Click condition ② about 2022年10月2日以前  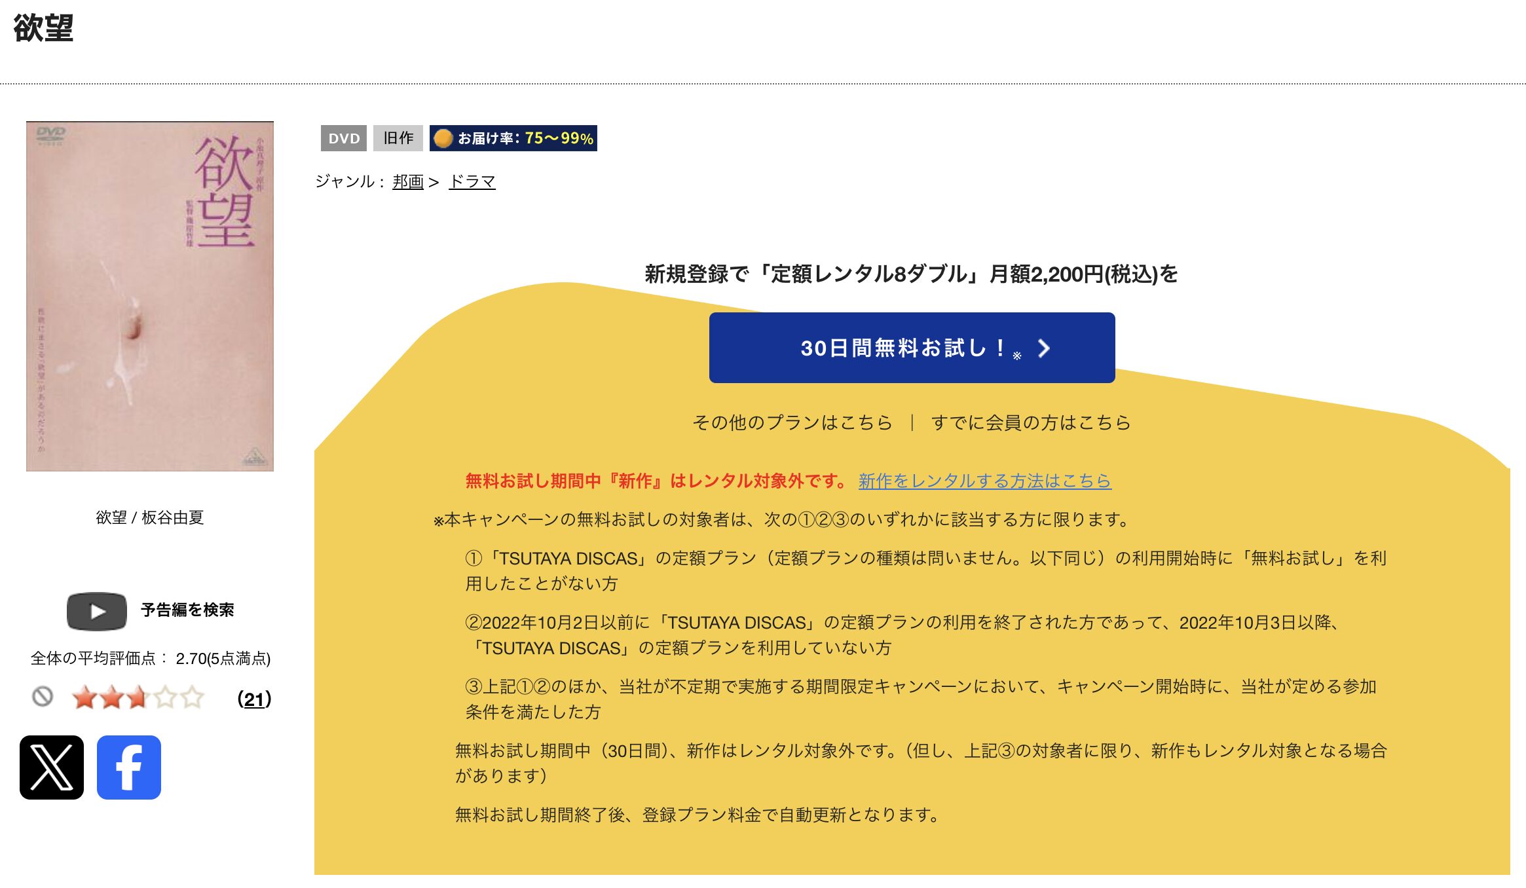(904, 635)
